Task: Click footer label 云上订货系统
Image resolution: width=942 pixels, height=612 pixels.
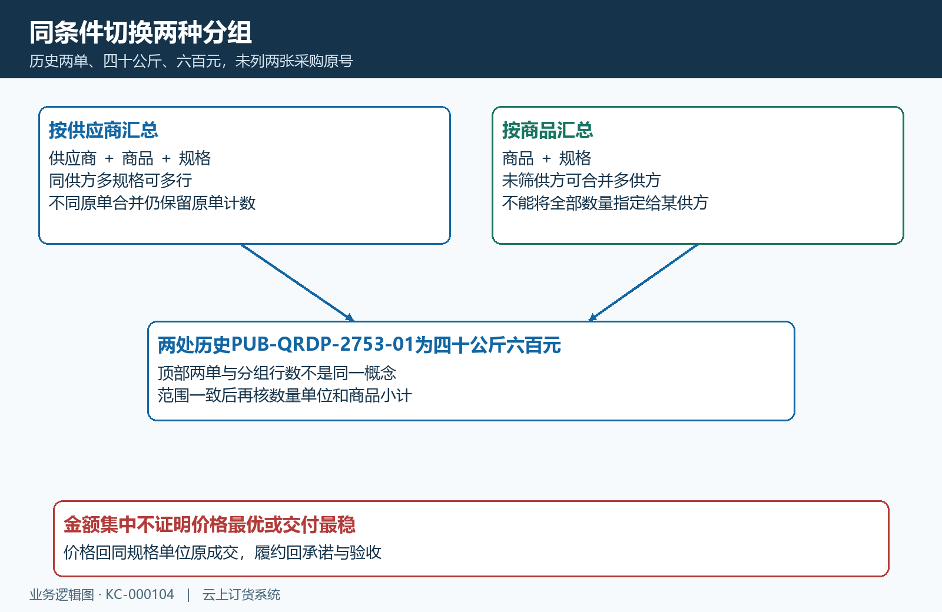Action: (241, 595)
